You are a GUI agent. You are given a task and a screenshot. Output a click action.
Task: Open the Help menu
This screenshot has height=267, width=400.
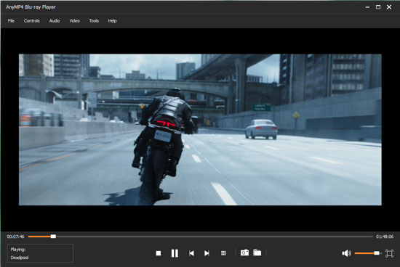pyautogui.click(x=112, y=21)
